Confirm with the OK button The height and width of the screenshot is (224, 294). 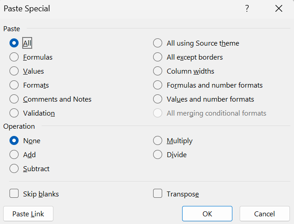[207, 214]
